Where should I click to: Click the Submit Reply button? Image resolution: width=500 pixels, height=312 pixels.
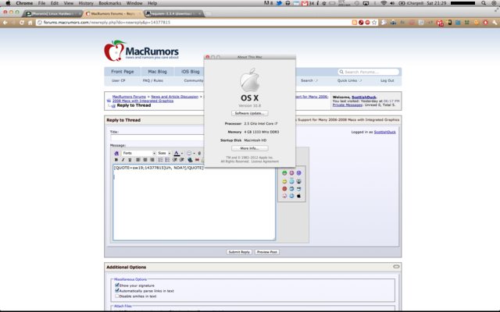239,252
